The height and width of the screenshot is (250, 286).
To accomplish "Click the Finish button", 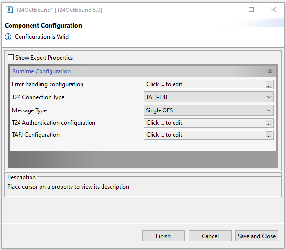I will (x=163, y=236).
